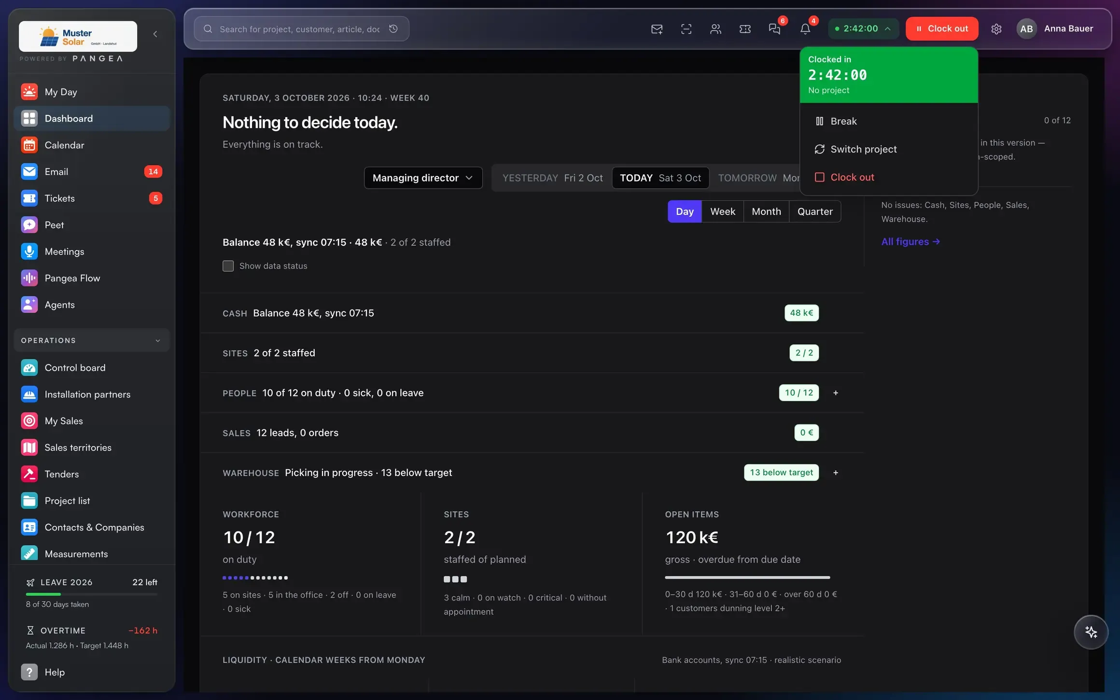
Task: Enable Show data status checkbox
Action: [228, 266]
